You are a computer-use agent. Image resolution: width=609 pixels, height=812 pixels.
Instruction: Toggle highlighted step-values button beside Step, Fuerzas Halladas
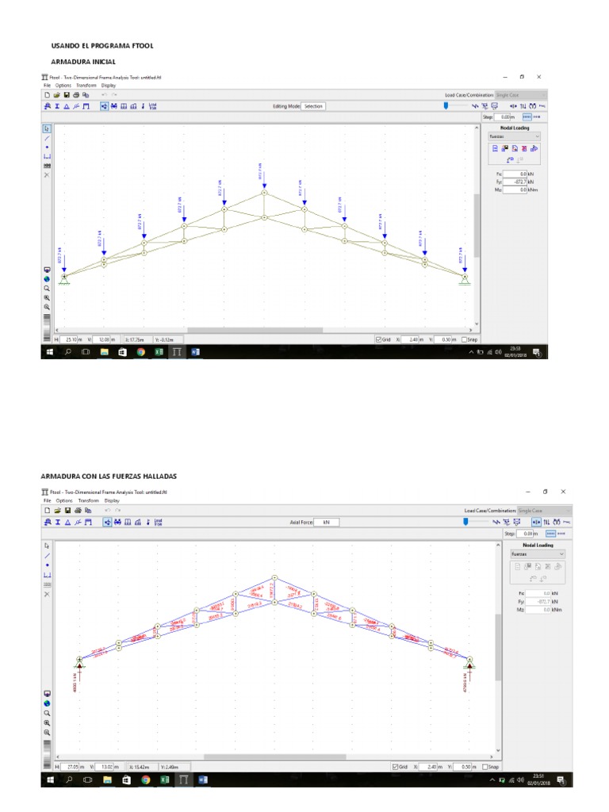tap(550, 534)
